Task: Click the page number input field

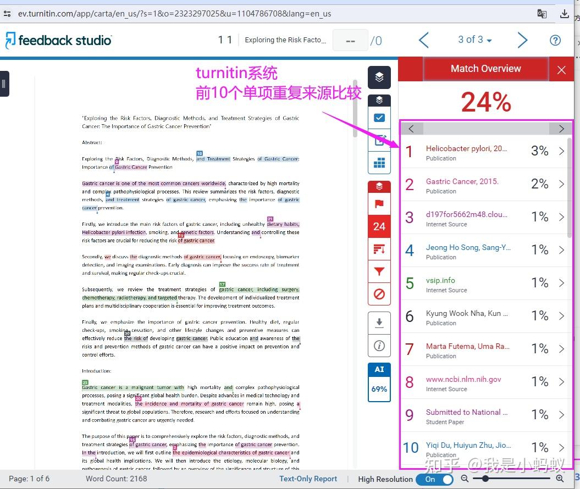Action: [x=350, y=40]
